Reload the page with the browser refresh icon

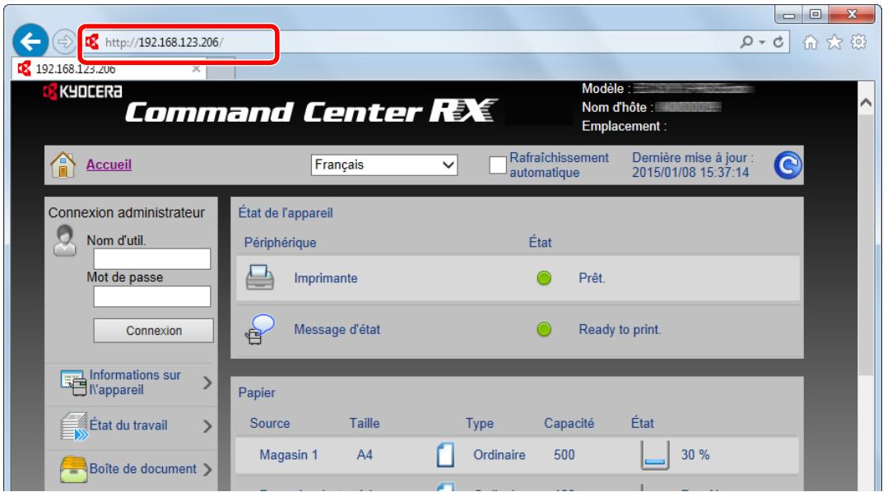click(778, 42)
